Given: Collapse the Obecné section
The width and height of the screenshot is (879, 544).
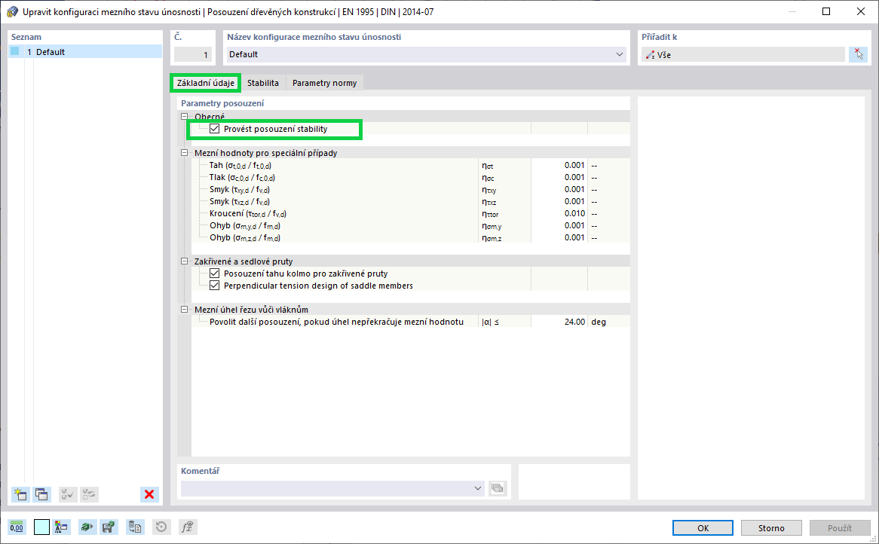Looking at the screenshot, I should coord(185,117).
